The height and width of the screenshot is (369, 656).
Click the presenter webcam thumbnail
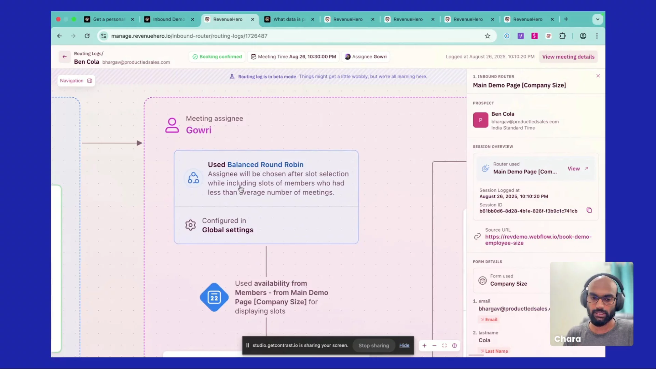(x=591, y=304)
